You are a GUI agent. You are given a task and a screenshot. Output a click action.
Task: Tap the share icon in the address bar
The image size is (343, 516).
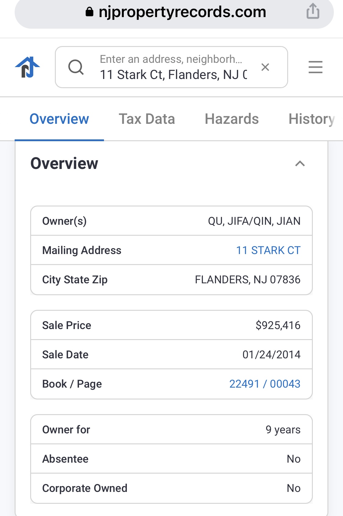click(313, 12)
